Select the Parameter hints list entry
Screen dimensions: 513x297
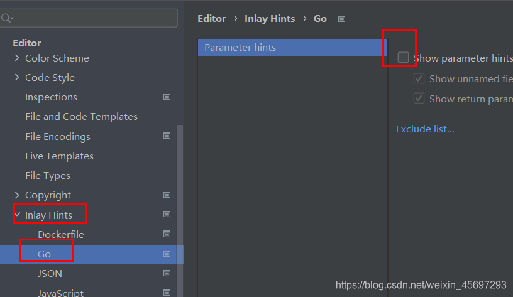pyautogui.click(x=292, y=47)
